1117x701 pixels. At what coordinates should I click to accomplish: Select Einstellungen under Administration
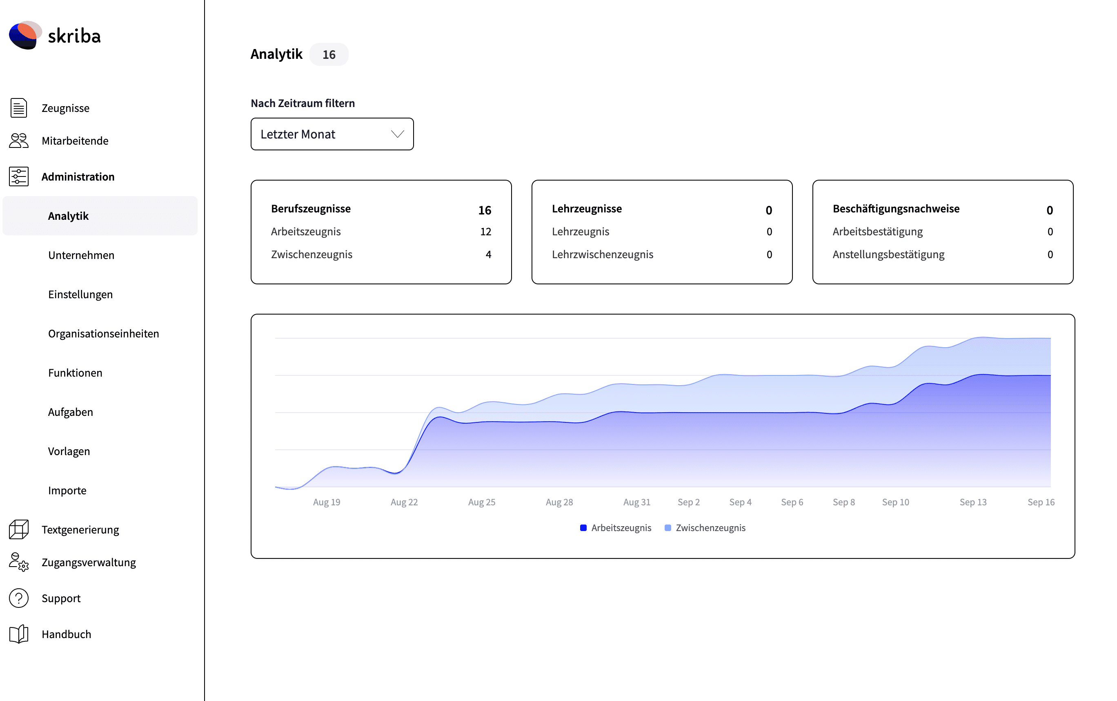click(x=80, y=295)
